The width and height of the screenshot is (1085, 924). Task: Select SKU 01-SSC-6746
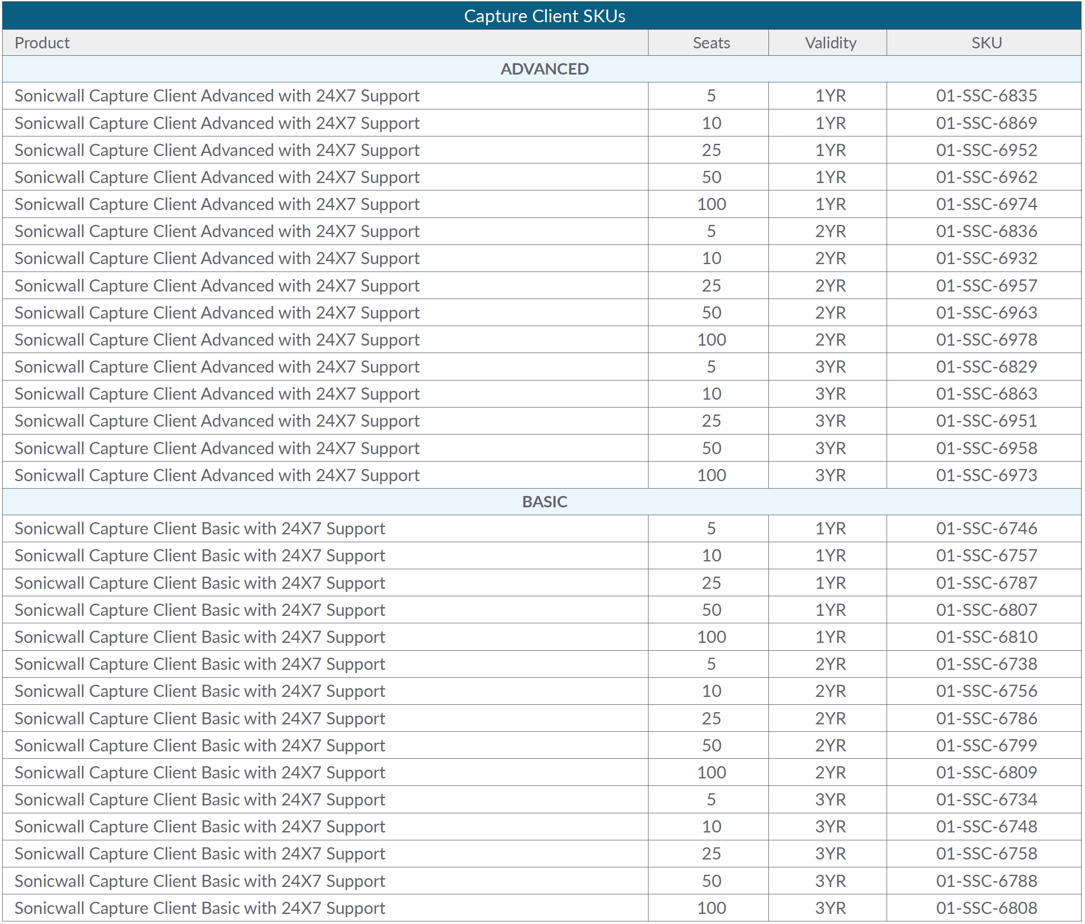pyautogui.click(x=986, y=528)
